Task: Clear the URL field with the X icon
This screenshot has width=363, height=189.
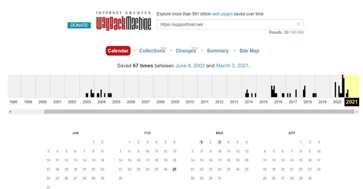Action: pyautogui.click(x=298, y=24)
